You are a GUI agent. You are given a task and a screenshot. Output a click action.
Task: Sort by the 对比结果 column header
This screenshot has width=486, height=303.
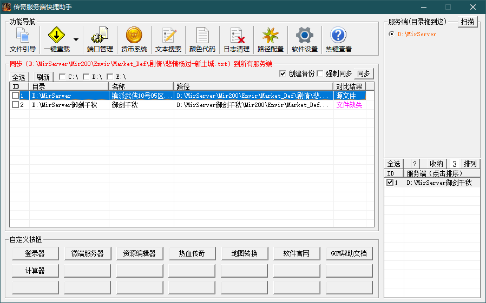coord(349,86)
